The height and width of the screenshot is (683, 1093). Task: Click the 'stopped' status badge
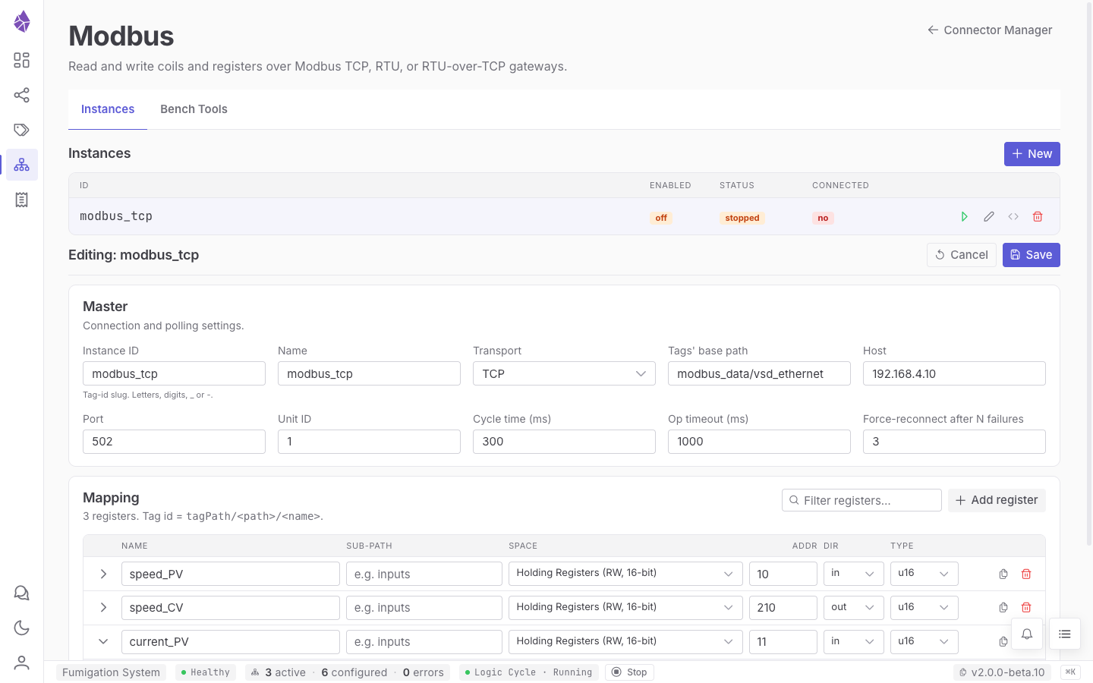coord(742,218)
